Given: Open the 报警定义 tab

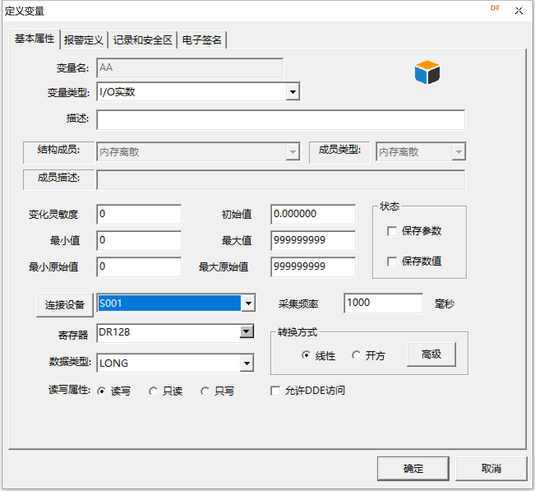Looking at the screenshot, I should (x=83, y=40).
